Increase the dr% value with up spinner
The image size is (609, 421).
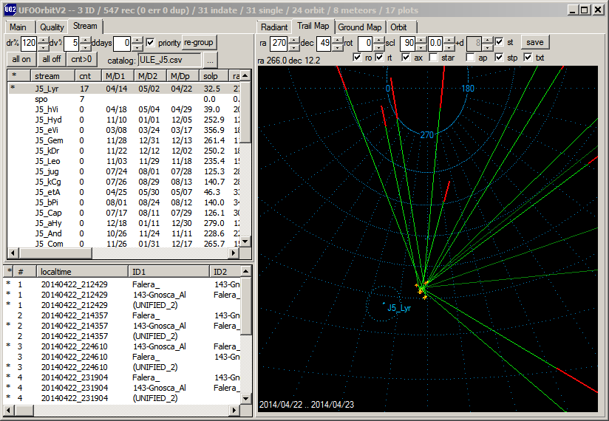(41, 39)
